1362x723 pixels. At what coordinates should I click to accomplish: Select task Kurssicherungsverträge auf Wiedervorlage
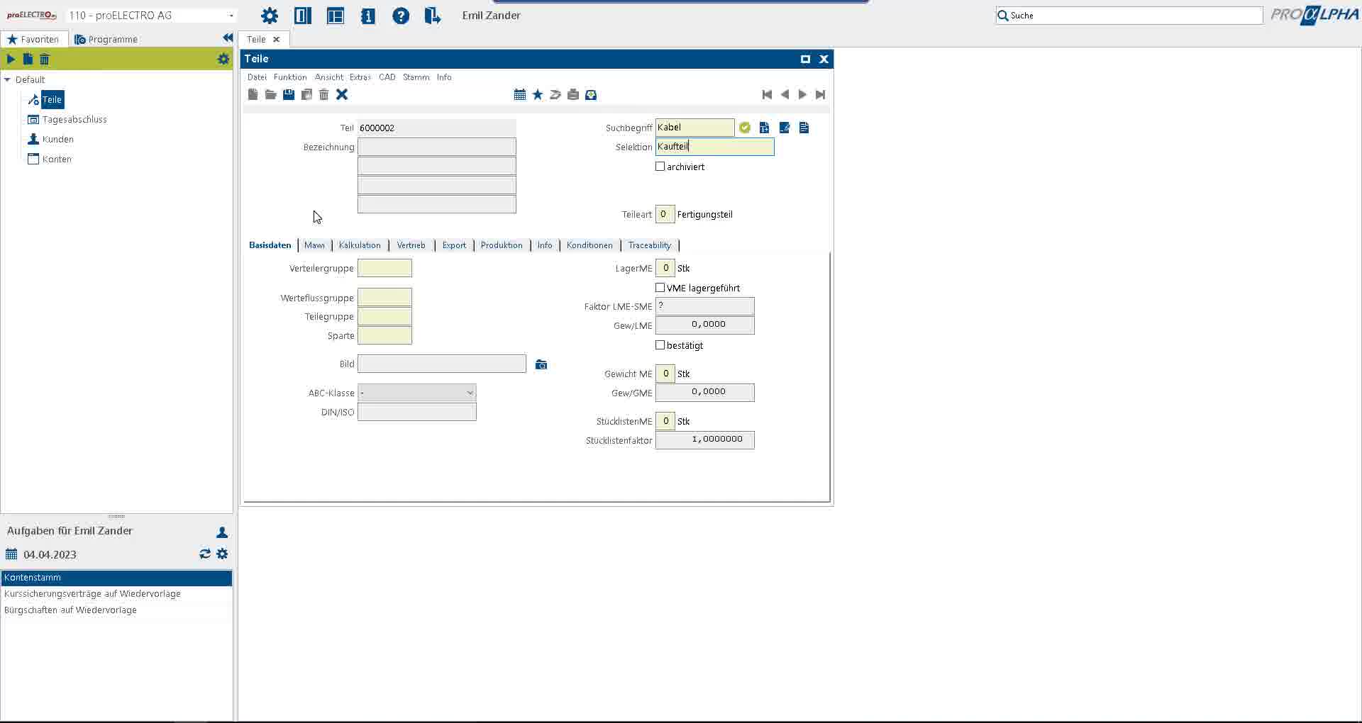point(116,594)
